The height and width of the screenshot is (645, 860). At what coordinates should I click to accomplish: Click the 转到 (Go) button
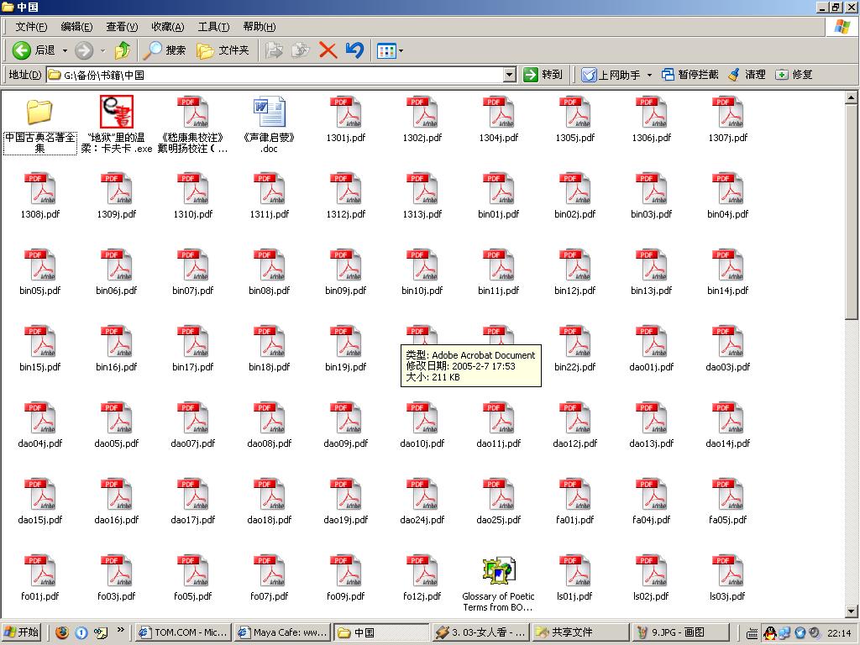coord(543,75)
